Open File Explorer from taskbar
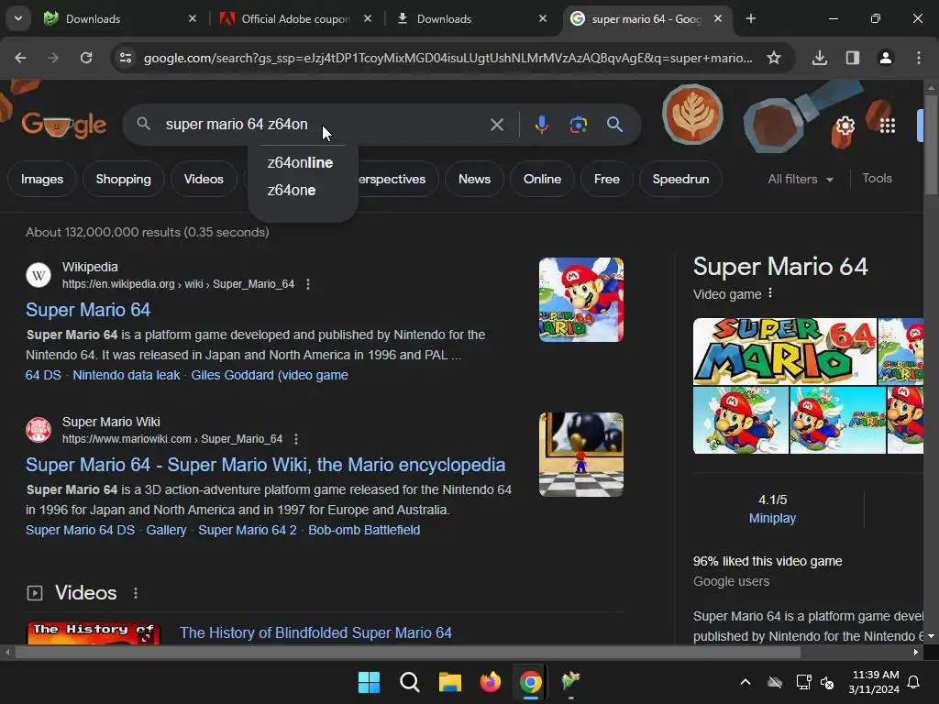This screenshot has height=704, width=939. pyautogui.click(x=449, y=682)
